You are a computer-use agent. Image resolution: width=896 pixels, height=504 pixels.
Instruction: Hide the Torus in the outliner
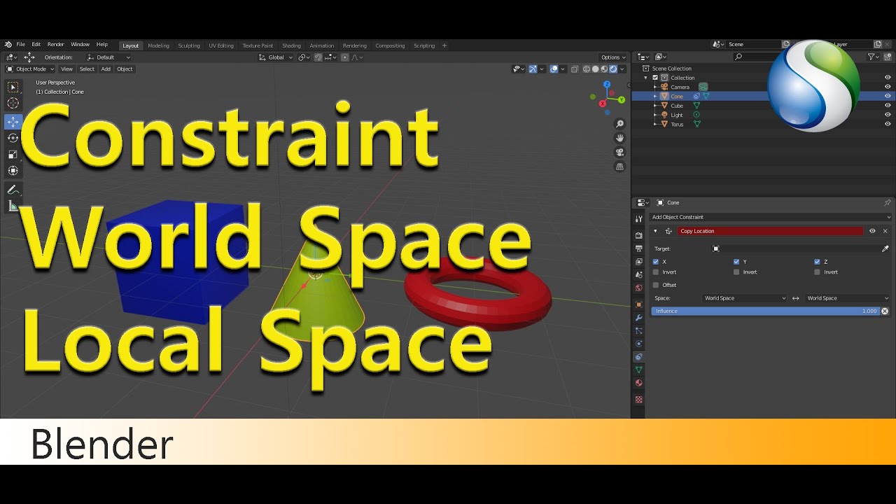[x=888, y=124]
